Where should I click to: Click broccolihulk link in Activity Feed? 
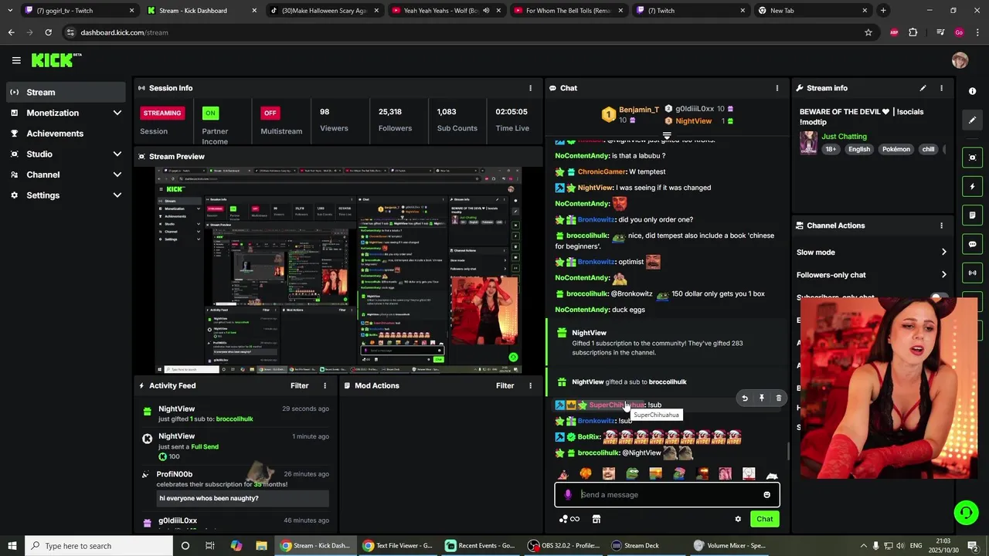coord(234,419)
